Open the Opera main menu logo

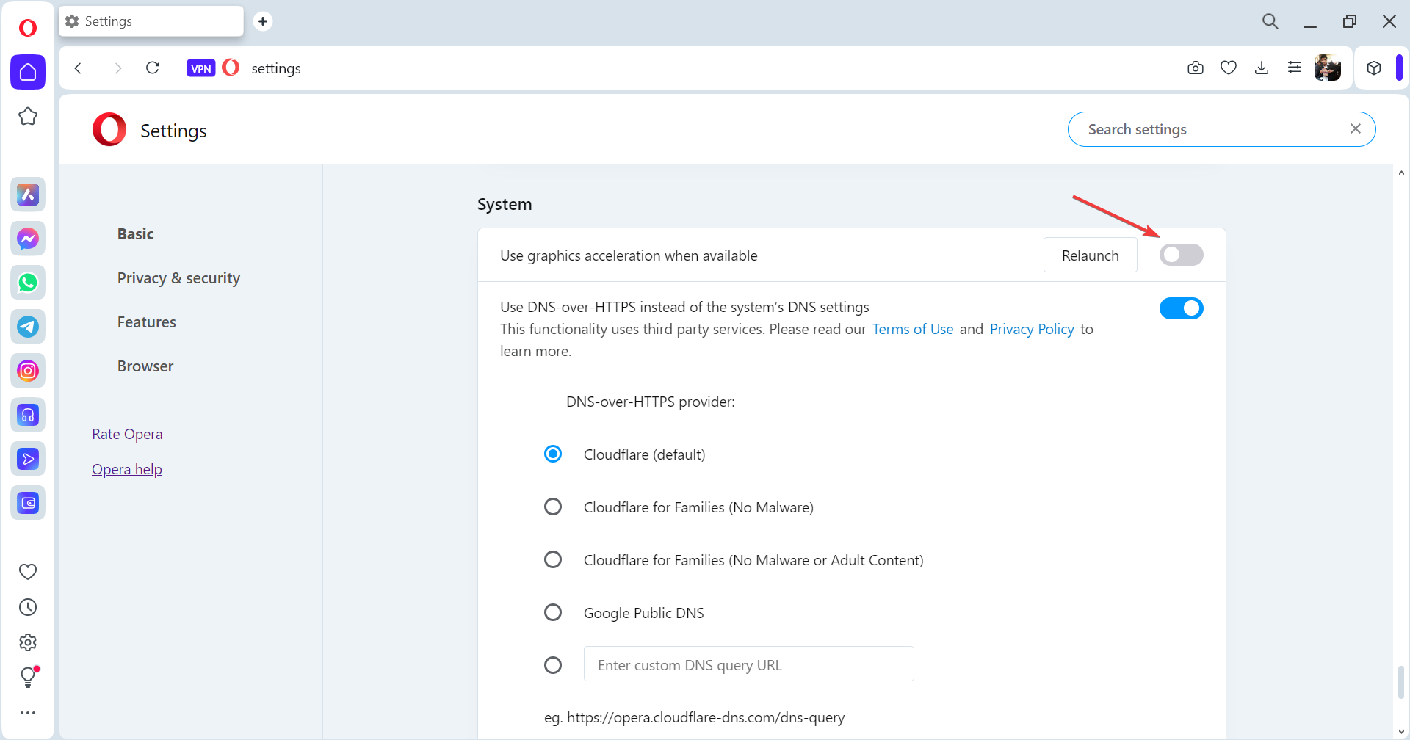click(x=28, y=28)
